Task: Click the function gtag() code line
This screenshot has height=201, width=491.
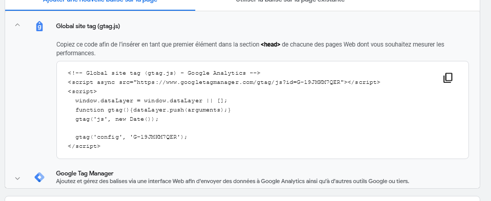Action: [x=153, y=110]
